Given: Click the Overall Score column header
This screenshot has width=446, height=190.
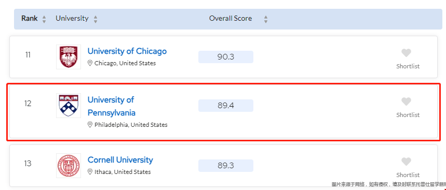Looking at the screenshot, I should coord(231,19).
